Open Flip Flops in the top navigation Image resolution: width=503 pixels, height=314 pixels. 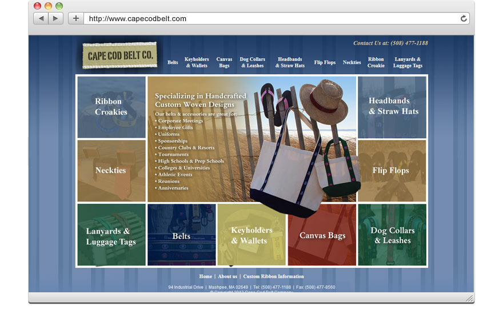coord(325,62)
